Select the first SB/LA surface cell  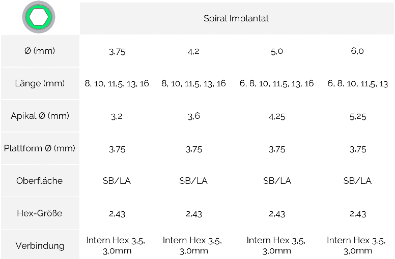coord(117,181)
